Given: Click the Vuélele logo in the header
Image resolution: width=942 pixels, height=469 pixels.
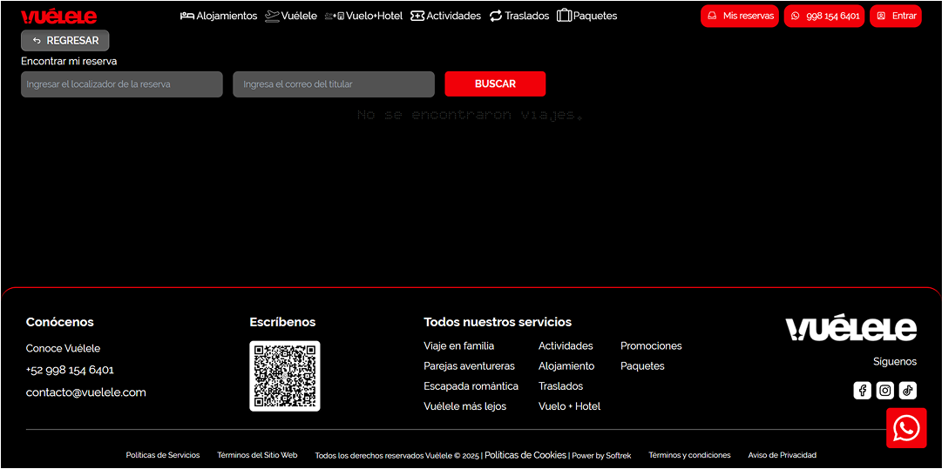Looking at the screenshot, I should [x=59, y=17].
